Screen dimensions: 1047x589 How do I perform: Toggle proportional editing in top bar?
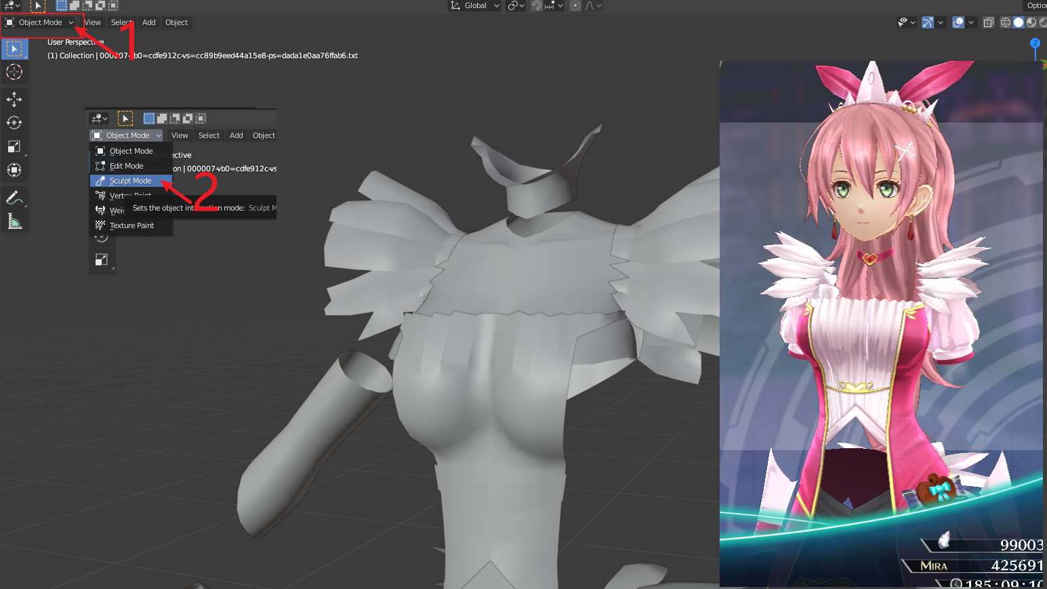[575, 5]
